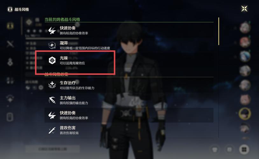Select the highlighted 快速协奏 row in overview
259x159 pixels.
[x=129, y=115]
